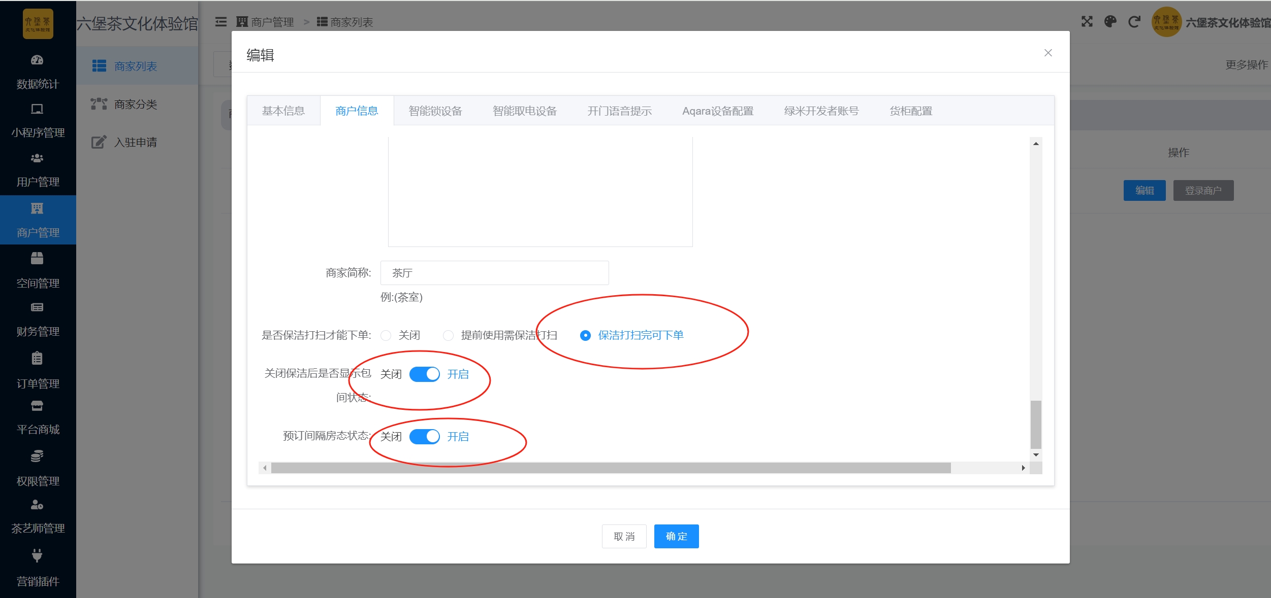Image resolution: width=1271 pixels, height=598 pixels.
Task: Click the 商家简称 input field
Action: click(494, 273)
